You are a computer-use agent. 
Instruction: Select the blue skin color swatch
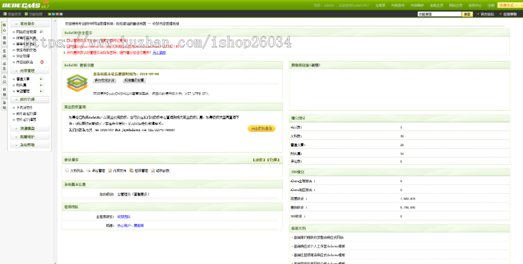pos(53,14)
